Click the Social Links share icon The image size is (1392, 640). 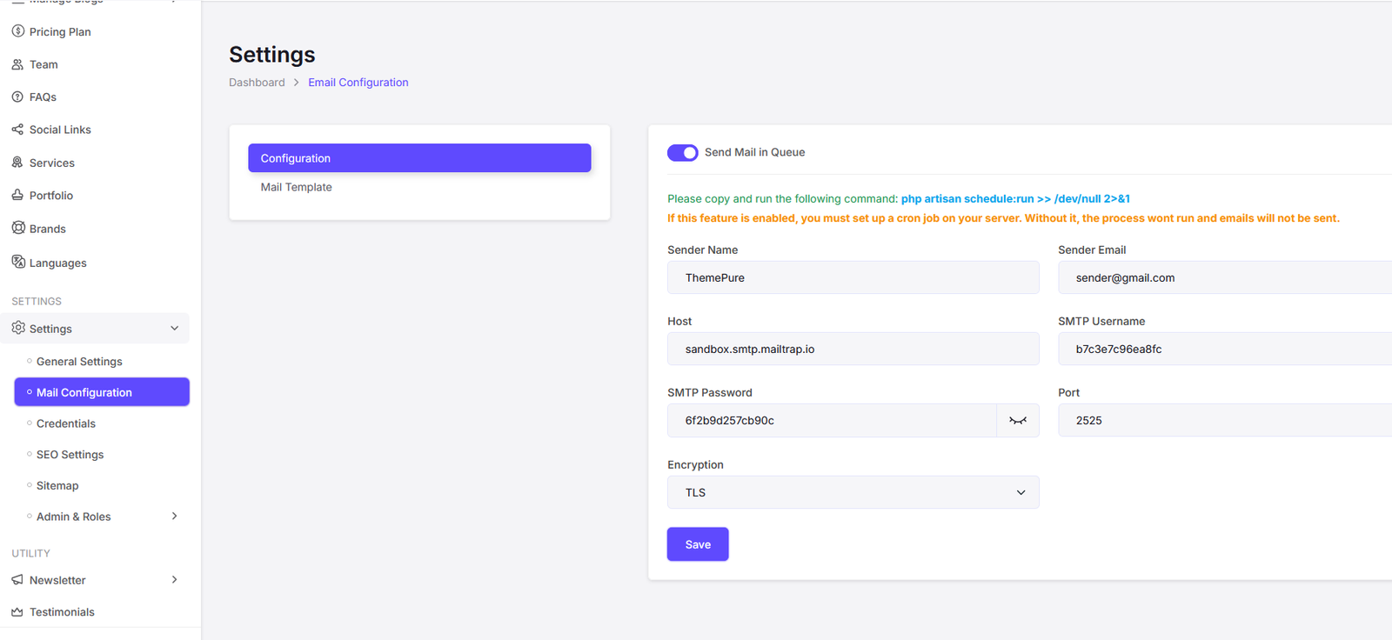pos(17,130)
